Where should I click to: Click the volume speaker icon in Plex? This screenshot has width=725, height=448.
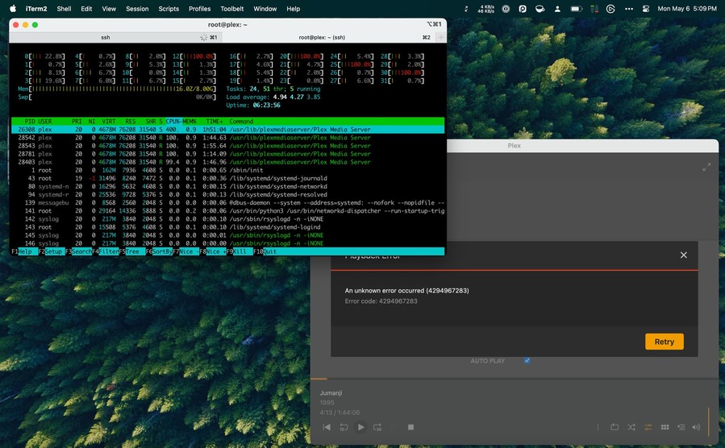click(x=696, y=427)
